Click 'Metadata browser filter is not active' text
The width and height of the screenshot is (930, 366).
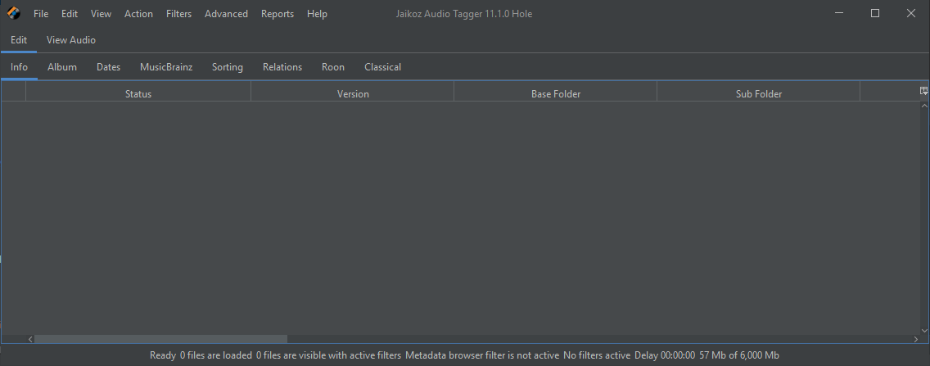[x=482, y=355]
